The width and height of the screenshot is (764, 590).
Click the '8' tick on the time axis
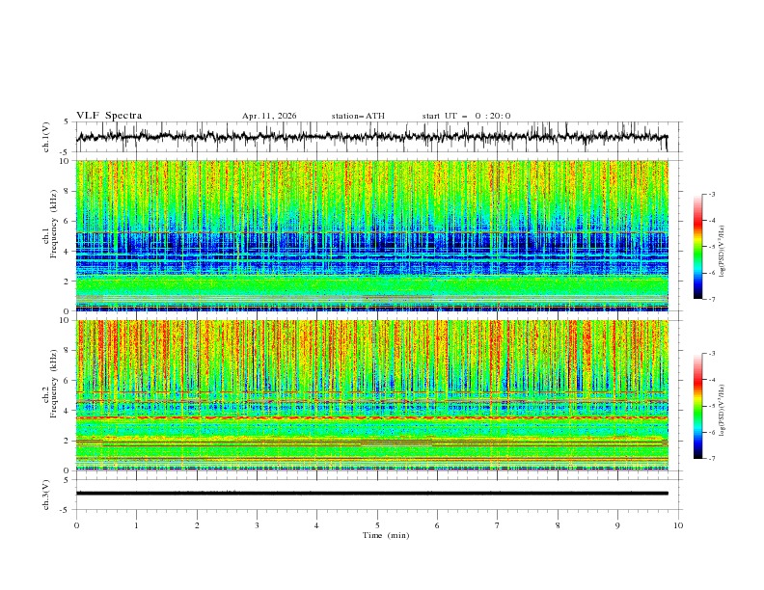tap(558, 525)
